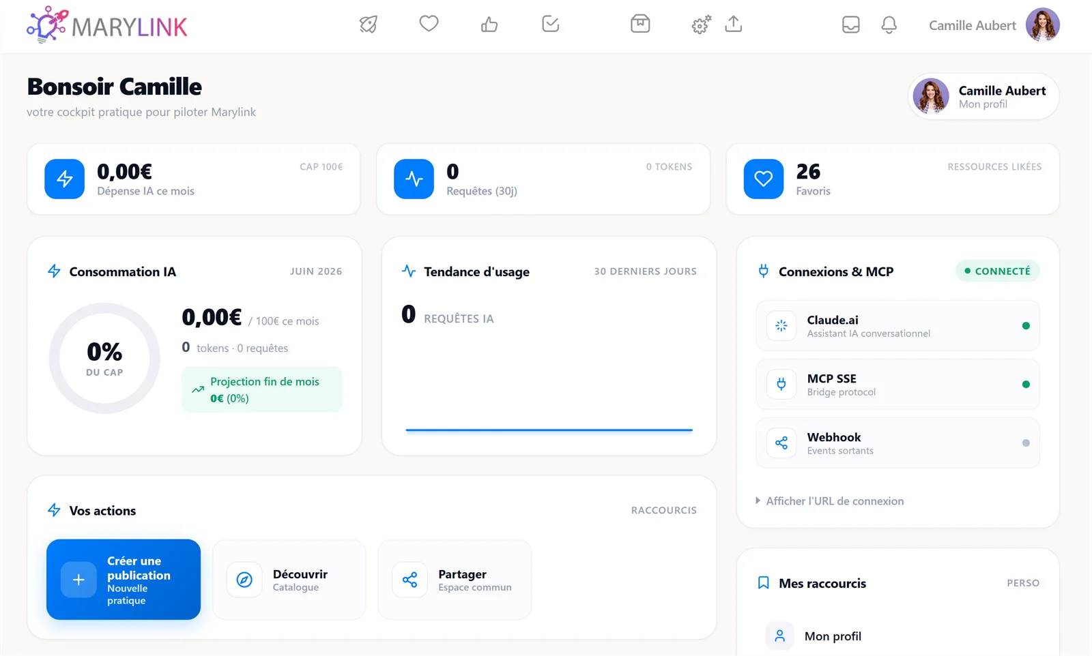Screen dimensions: 1092x656
Task: Open the inbox tray icon
Action: [851, 25]
